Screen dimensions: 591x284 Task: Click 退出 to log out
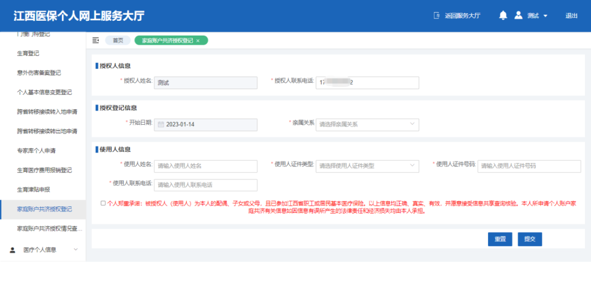[571, 16]
